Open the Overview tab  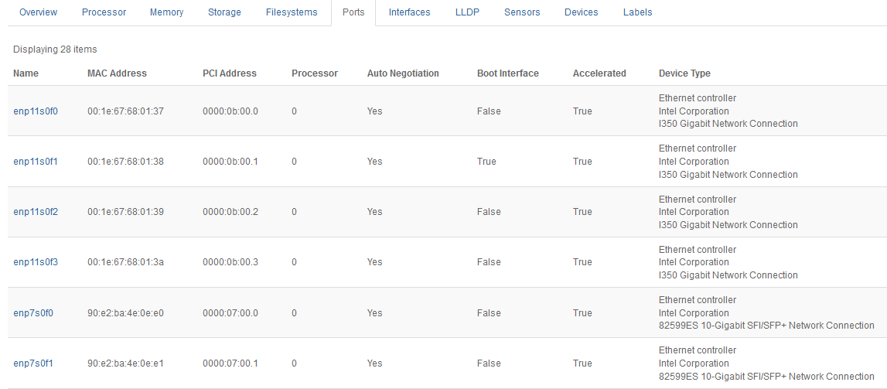(x=38, y=12)
